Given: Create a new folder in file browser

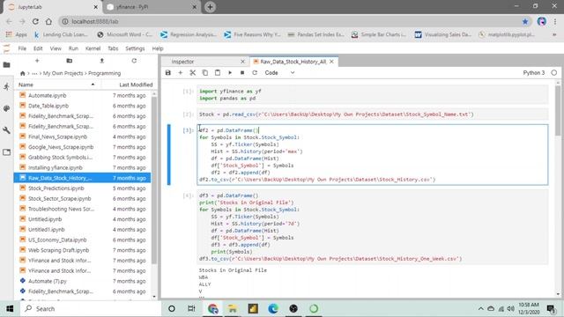Looking at the screenshot, I should 70,61.
